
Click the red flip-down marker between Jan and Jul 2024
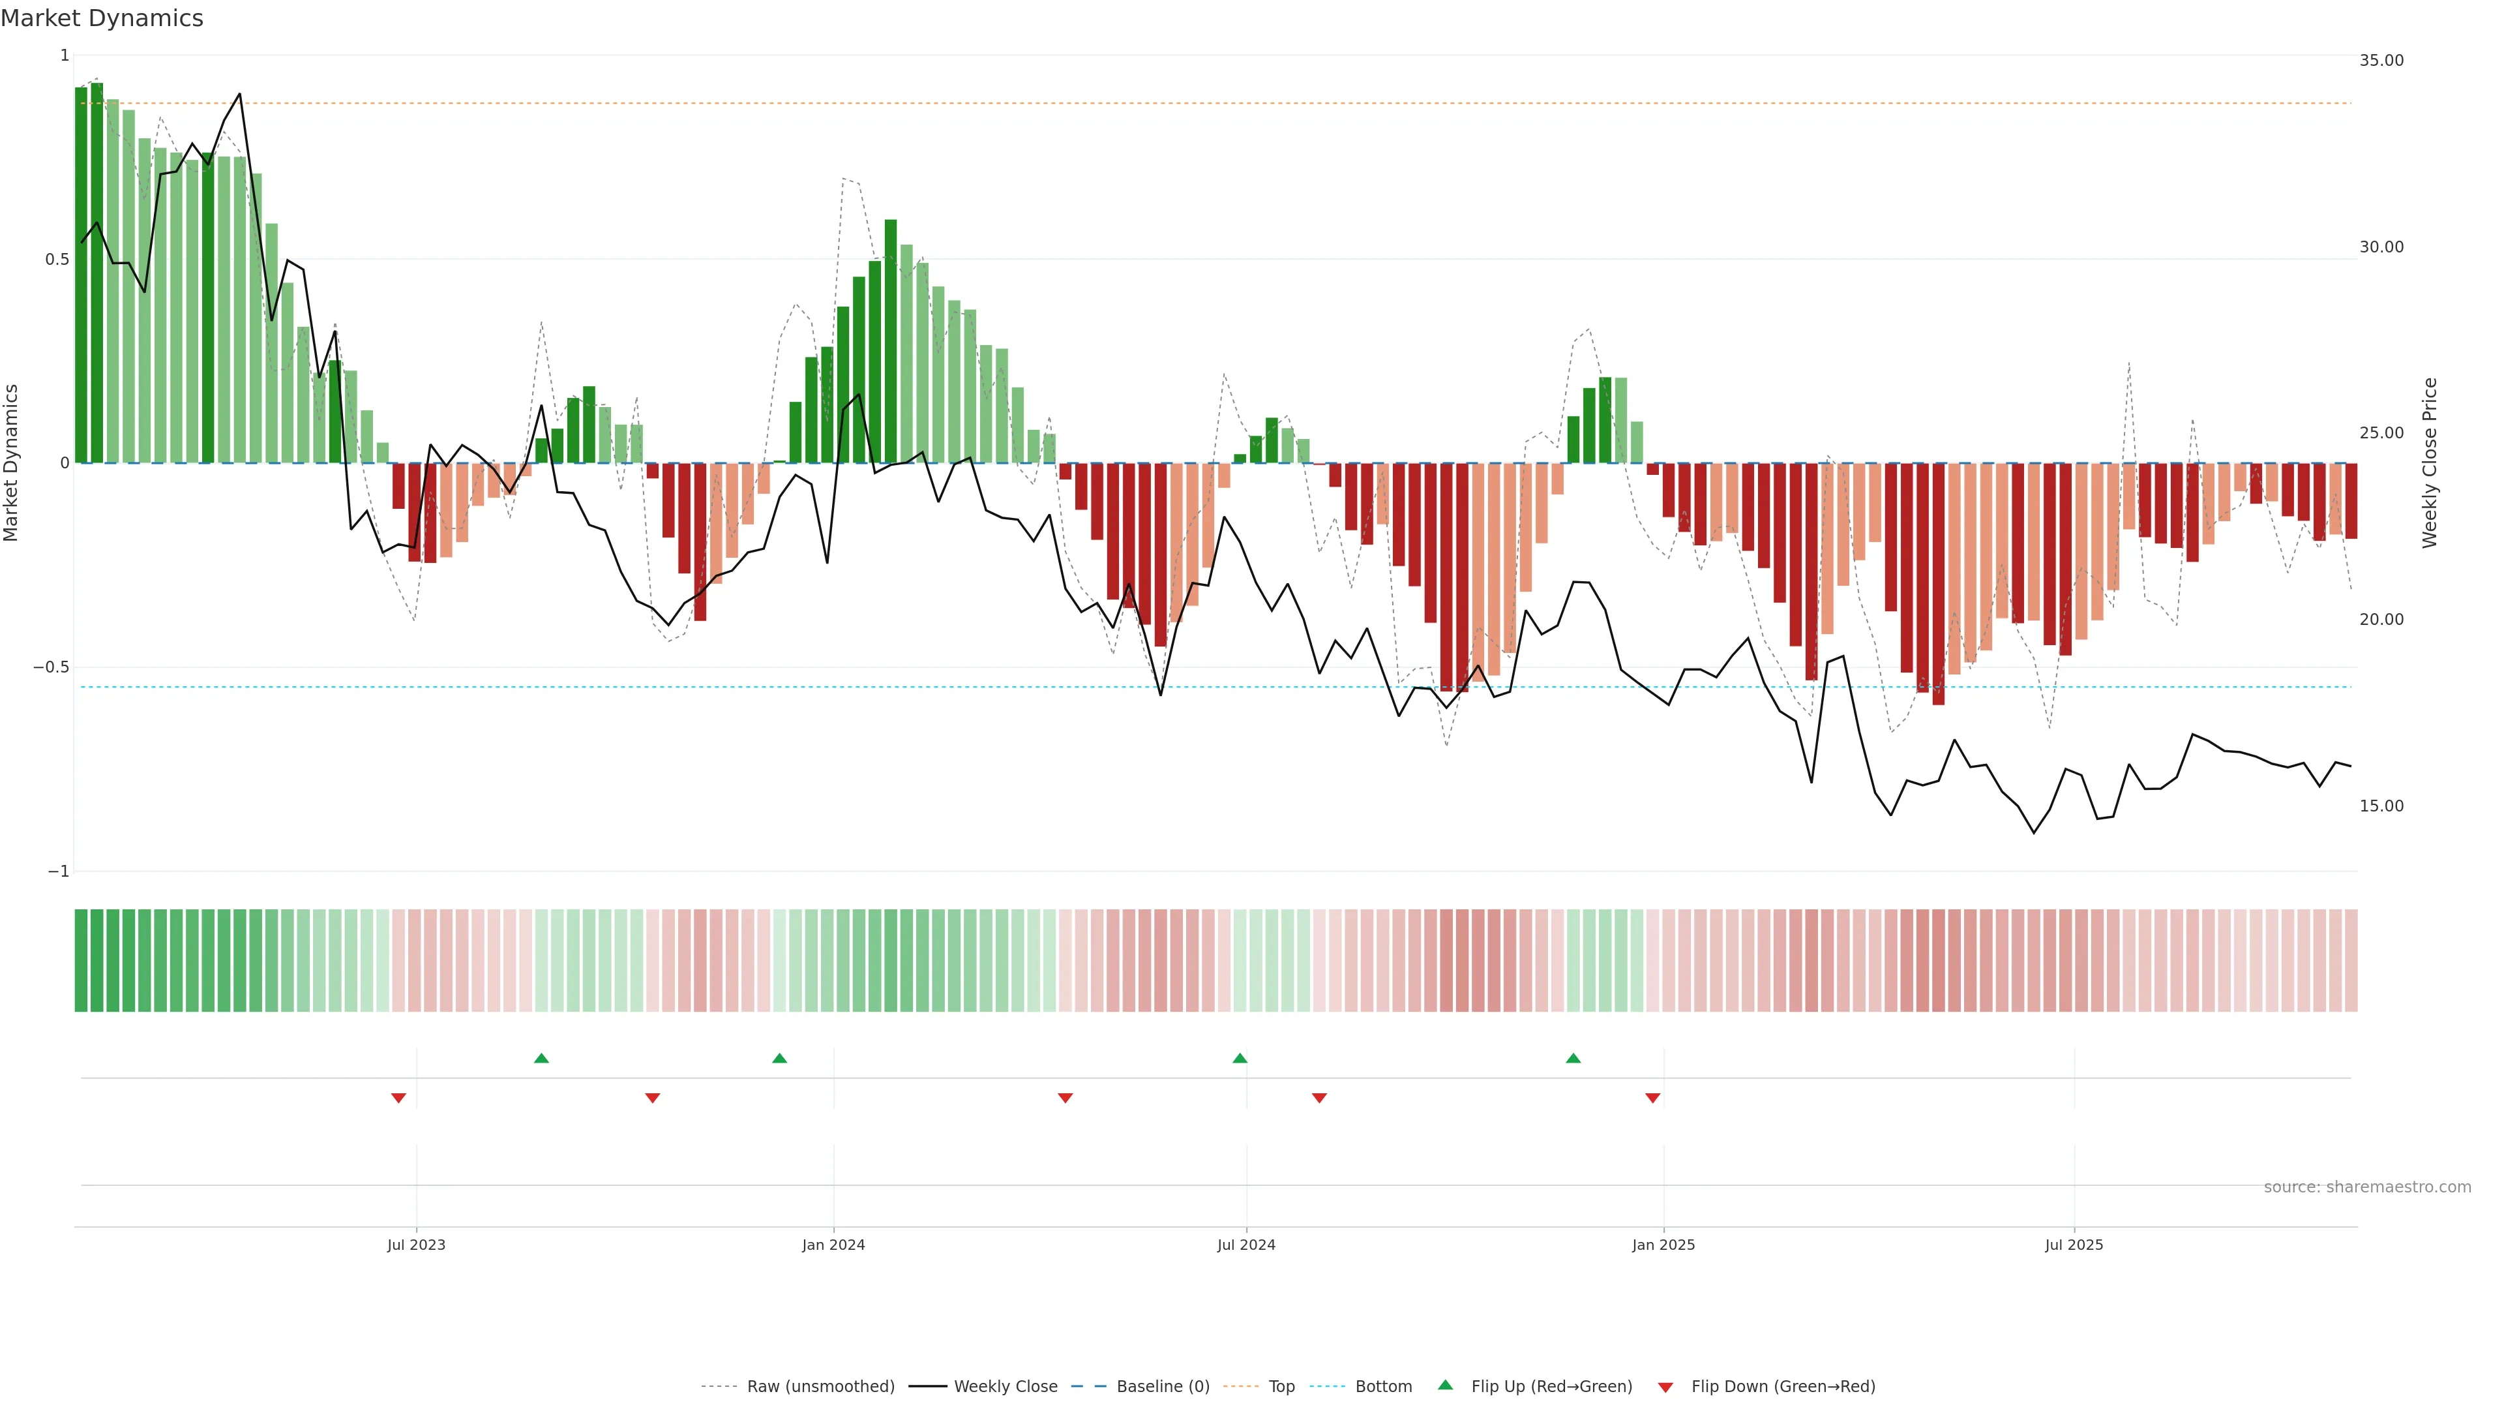click(x=1066, y=1098)
